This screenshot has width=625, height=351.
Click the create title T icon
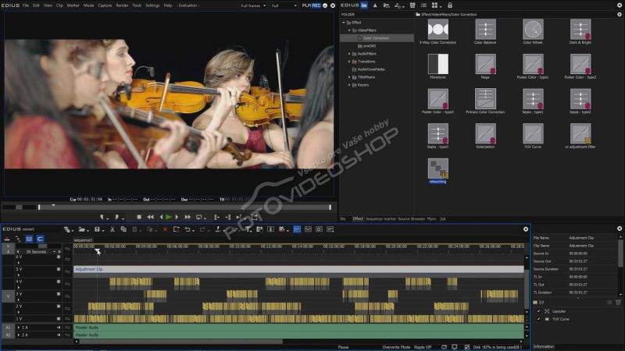(248, 229)
